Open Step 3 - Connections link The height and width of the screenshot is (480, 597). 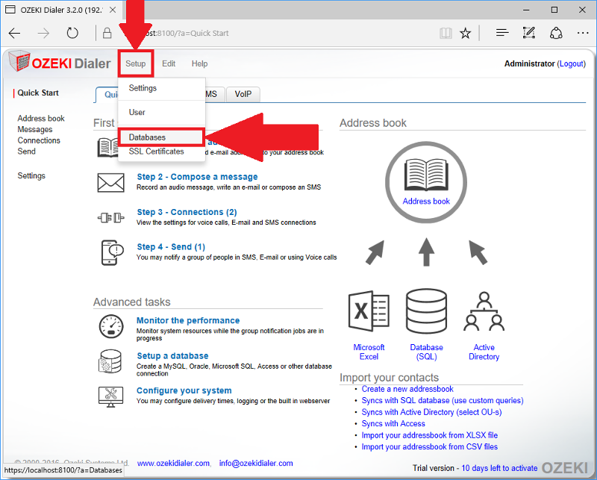click(187, 212)
